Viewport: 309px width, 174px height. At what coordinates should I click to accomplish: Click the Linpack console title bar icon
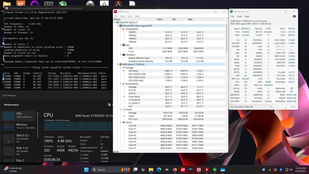(7, 8)
